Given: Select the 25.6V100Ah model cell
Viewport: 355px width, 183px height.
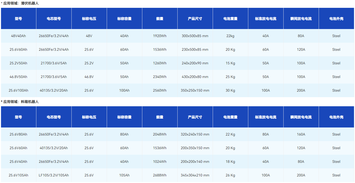Looking at the screenshot, I should click(18, 90).
